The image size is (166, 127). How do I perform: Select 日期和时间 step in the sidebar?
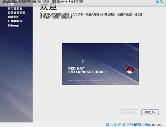15,21
